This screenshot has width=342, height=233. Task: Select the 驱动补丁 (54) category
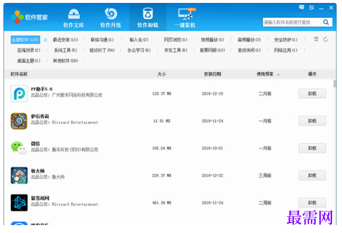click(x=102, y=50)
